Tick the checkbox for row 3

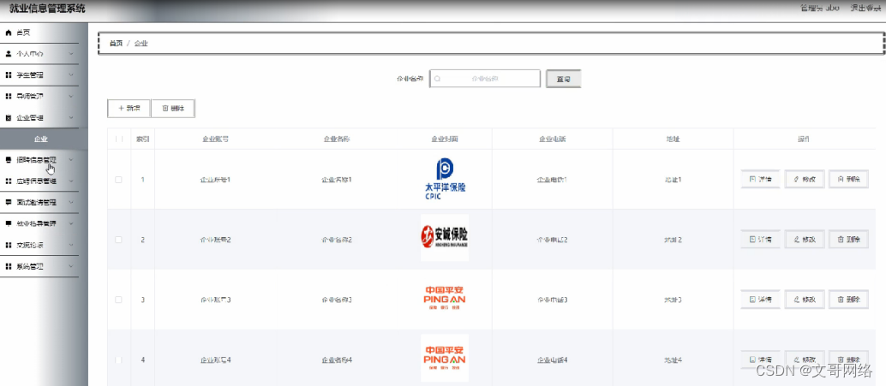coord(118,300)
